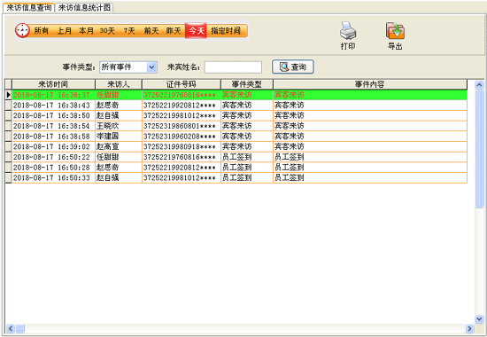
Task: Click ID number 37252319980918****
Action: click(179, 146)
